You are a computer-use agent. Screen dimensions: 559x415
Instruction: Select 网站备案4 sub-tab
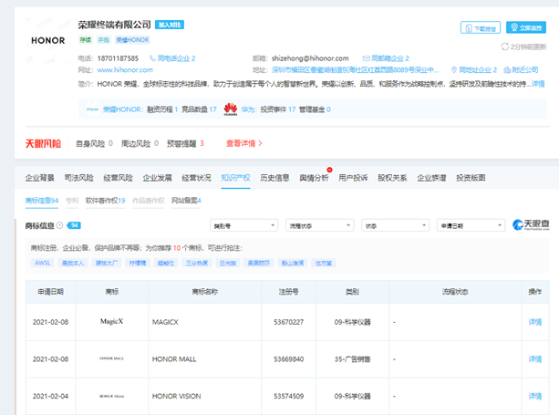click(186, 201)
